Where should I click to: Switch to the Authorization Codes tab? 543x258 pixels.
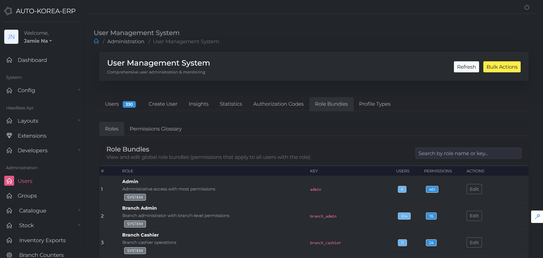point(278,104)
